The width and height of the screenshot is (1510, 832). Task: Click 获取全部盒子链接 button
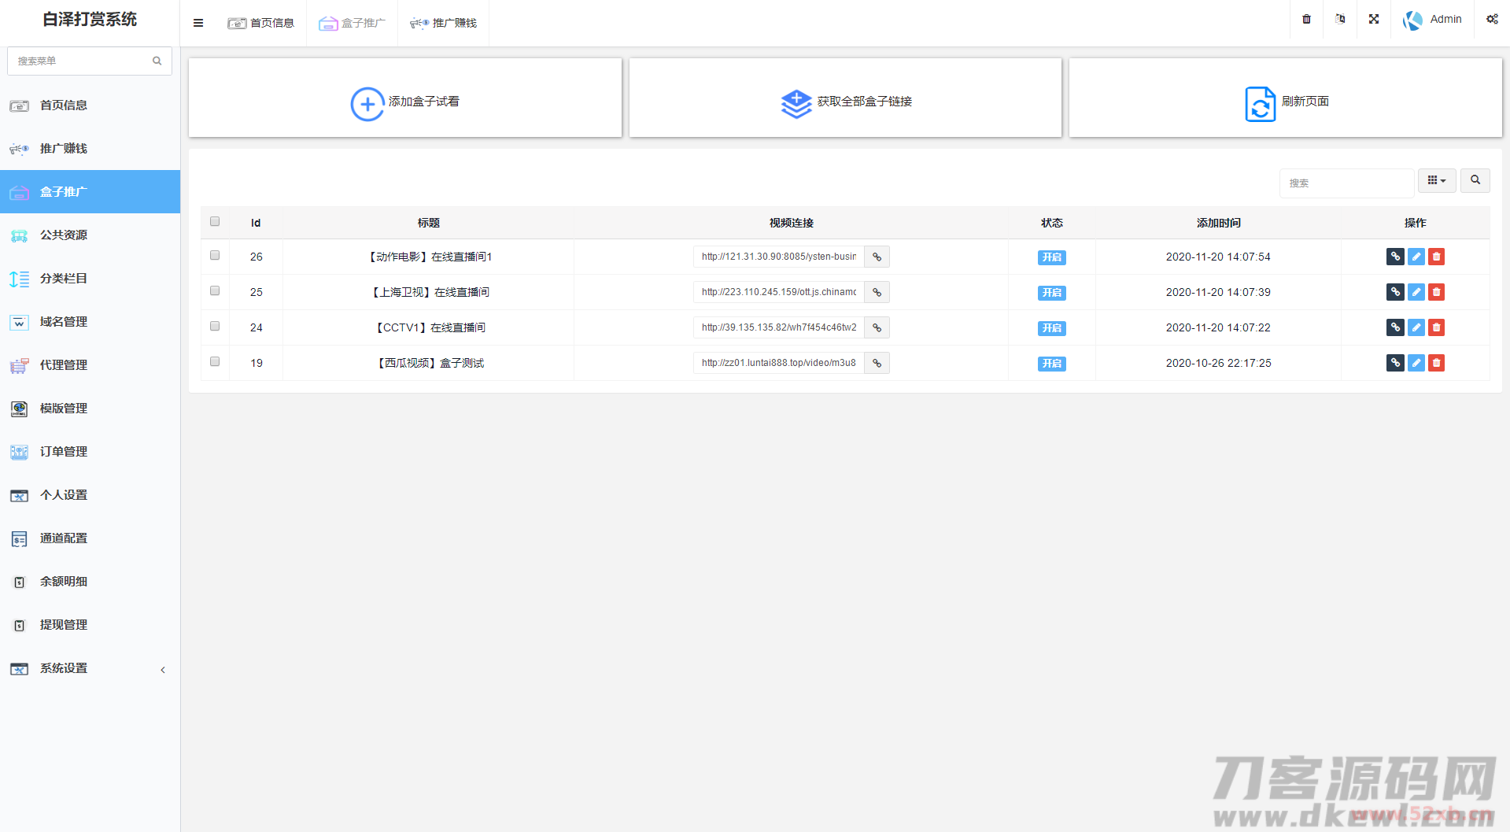click(845, 102)
